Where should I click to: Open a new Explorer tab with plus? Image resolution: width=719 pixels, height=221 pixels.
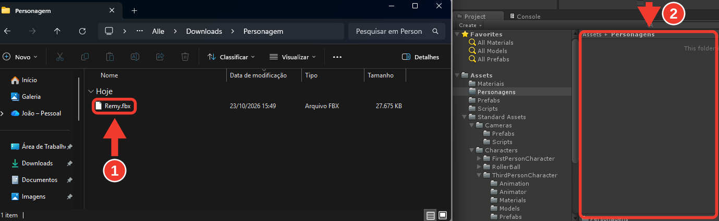[134, 10]
